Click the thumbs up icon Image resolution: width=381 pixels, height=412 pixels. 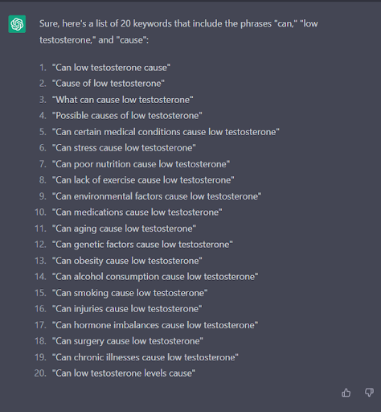point(346,393)
